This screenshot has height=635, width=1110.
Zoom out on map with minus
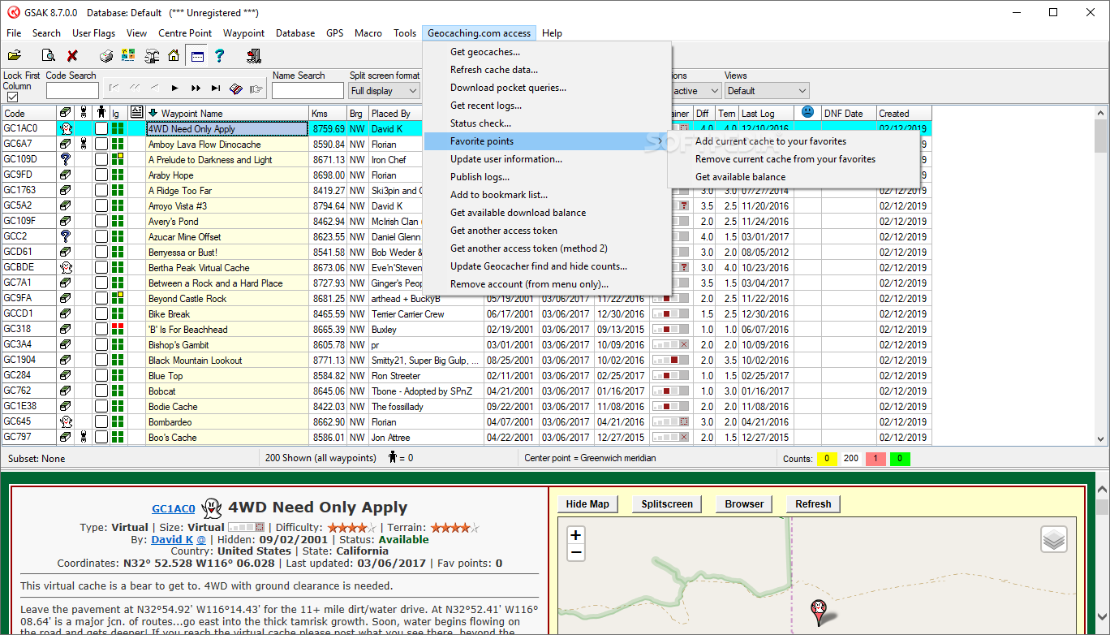(x=576, y=553)
